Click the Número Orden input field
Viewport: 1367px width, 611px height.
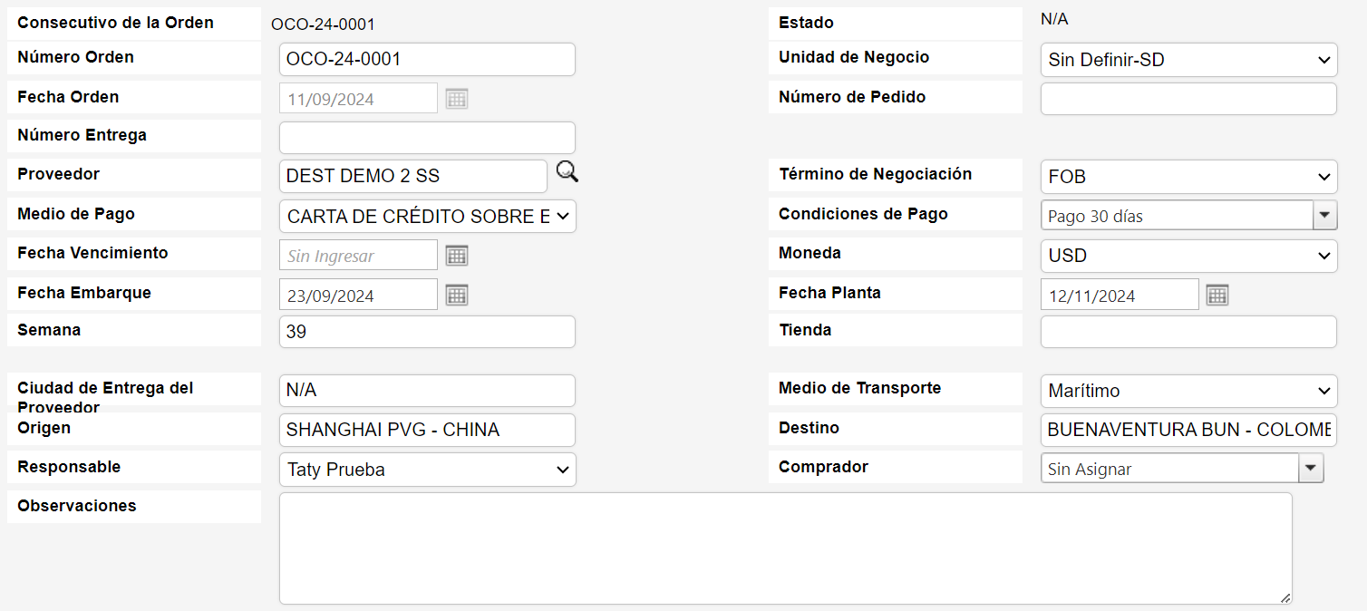(427, 60)
